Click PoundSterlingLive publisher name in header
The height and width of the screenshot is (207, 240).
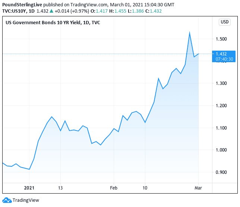21,4
